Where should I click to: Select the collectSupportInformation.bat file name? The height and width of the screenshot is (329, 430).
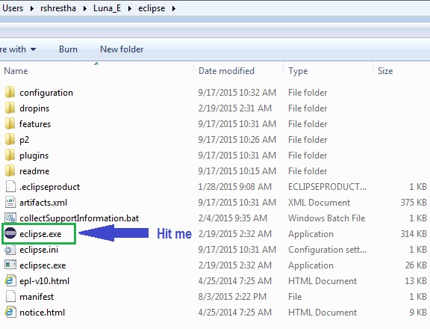(79, 218)
